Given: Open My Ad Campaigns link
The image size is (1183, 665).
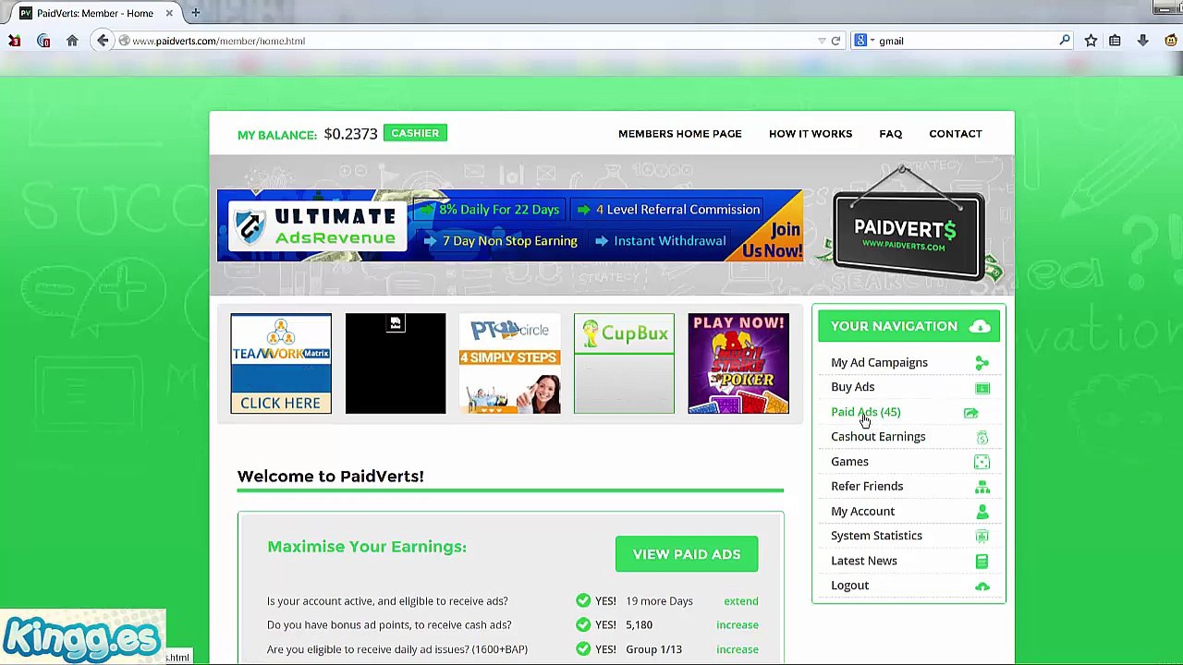Looking at the screenshot, I should pos(879,363).
